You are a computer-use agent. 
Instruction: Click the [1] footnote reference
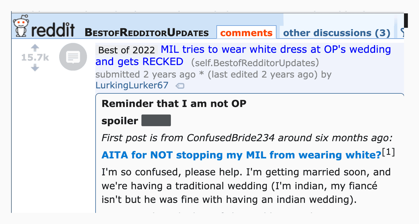[388, 153]
